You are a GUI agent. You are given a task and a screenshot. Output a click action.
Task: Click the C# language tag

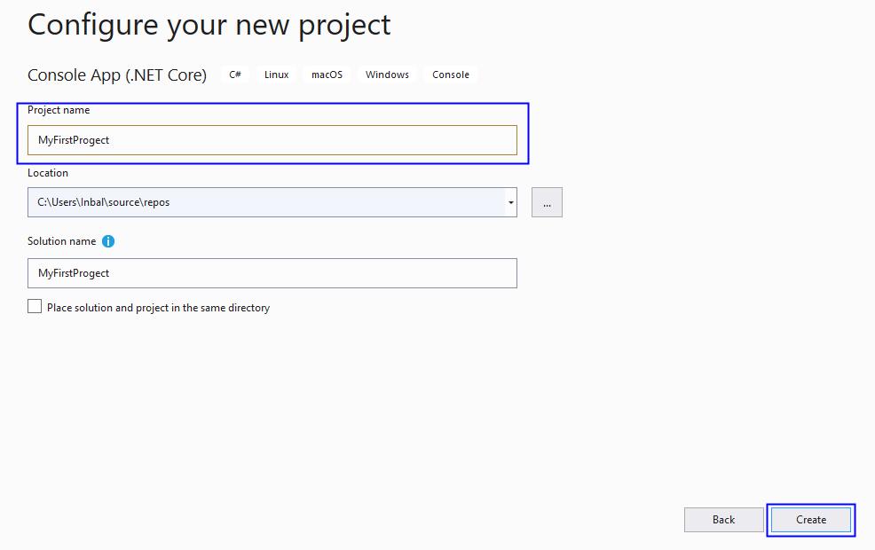pos(235,75)
